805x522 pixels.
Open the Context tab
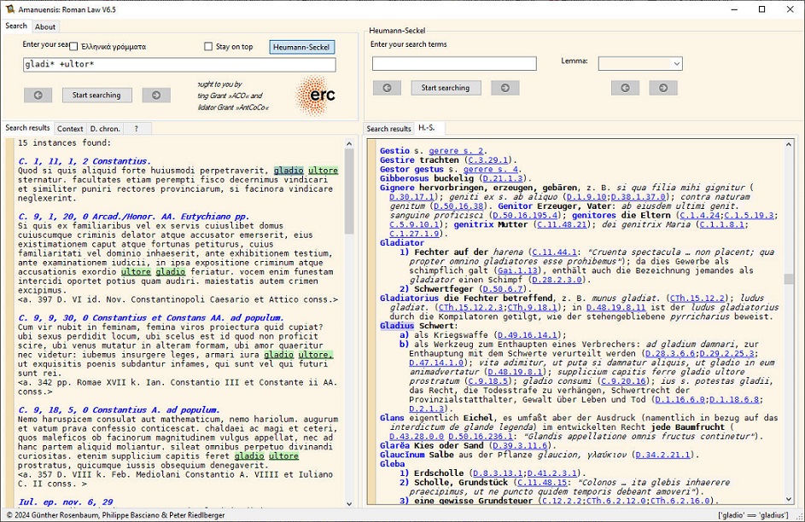coord(70,129)
